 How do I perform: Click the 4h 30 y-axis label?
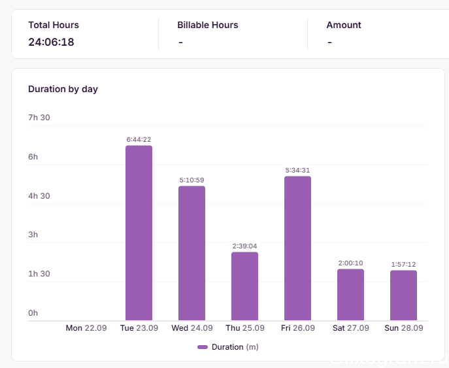[x=39, y=196]
